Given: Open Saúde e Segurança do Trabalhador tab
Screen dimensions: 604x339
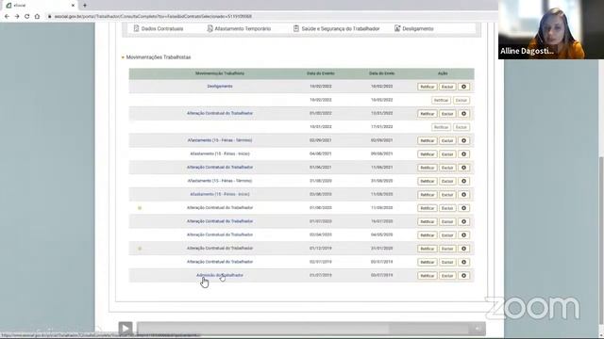Looking at the screenshot, I should pos(337,29).
